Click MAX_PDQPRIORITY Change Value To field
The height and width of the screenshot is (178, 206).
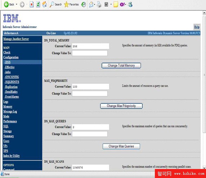90,93
